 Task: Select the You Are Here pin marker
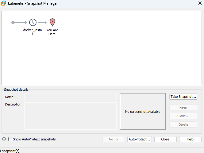click(52, 22)
